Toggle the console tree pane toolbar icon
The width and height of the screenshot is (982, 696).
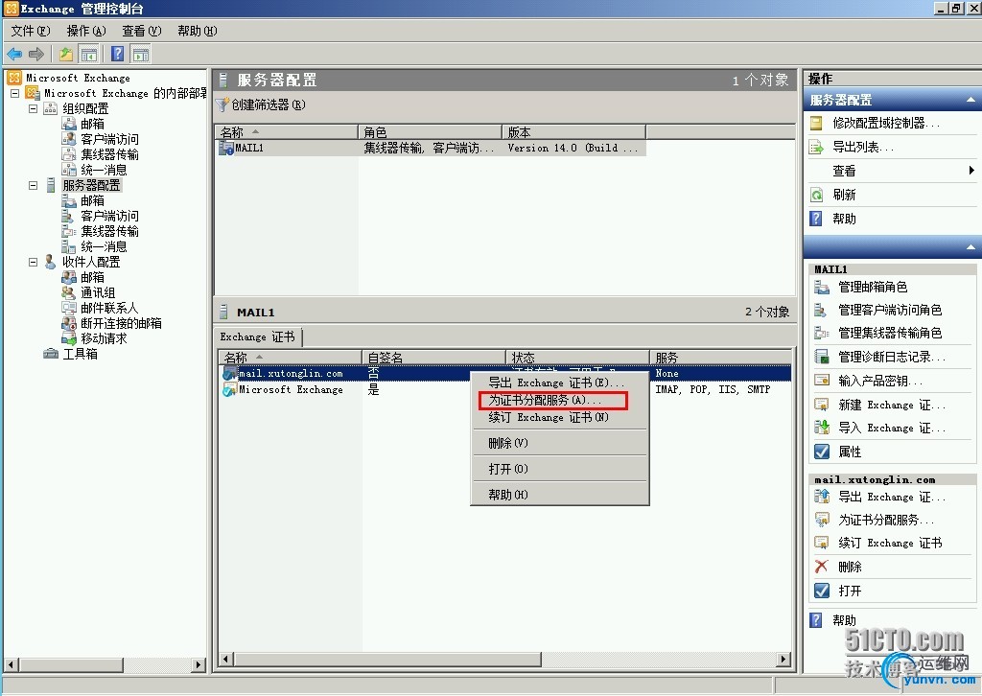tap(89, 55)
